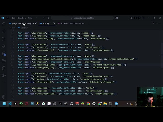The image size is (163, 122).
Task: Open the Selection menu
Action: (x=22, y=18)
